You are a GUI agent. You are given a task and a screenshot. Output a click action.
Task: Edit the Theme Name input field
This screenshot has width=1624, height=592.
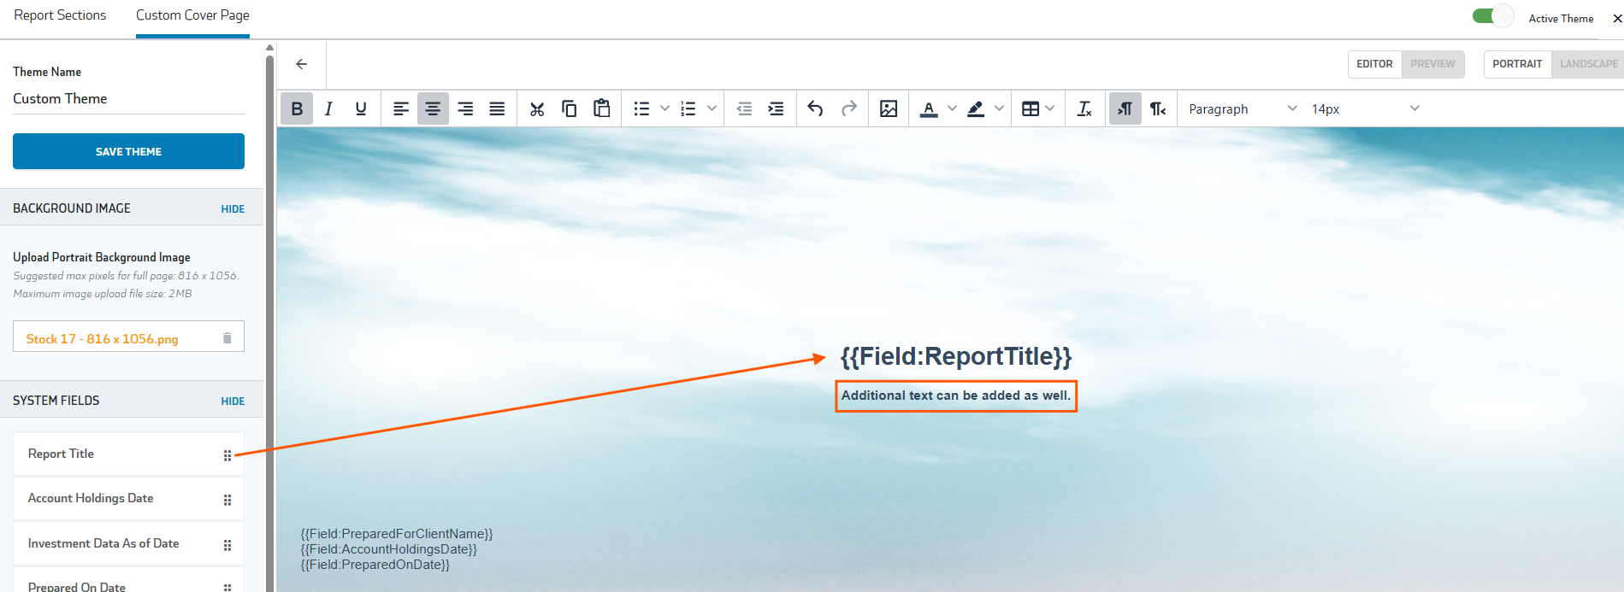tap(128, 99)
